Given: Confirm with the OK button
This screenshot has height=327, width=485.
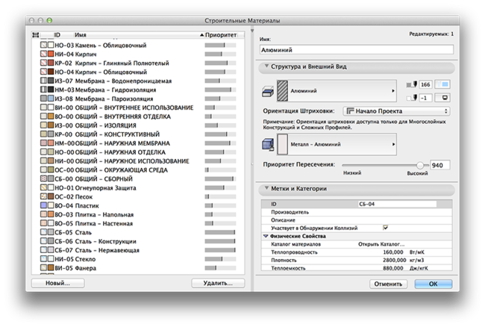Looking at the screenshot, I should pos(434,284).
